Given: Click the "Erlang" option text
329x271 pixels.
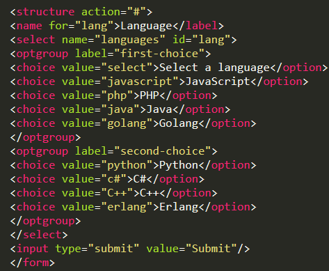Looking at the screenshot, I should 179,207.
